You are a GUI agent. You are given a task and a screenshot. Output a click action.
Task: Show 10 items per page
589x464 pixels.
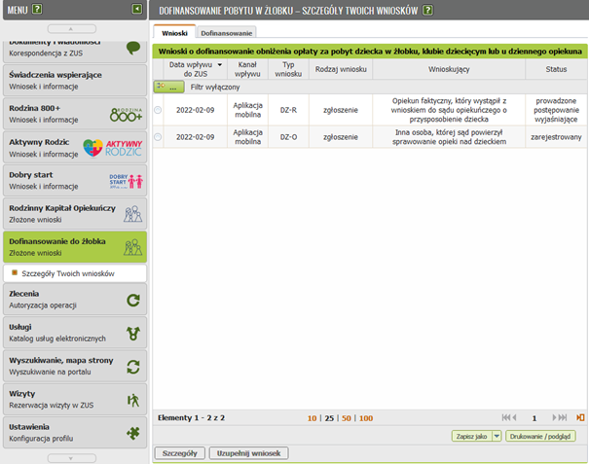click(312, 418)
